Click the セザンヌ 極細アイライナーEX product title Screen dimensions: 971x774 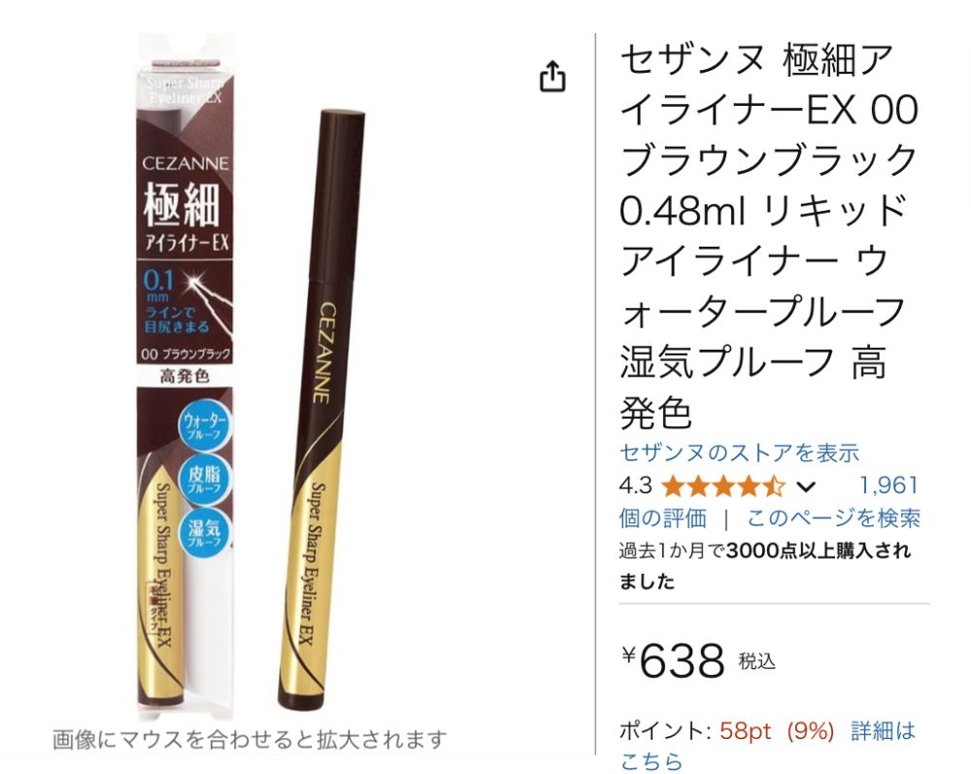pos(768,235)
